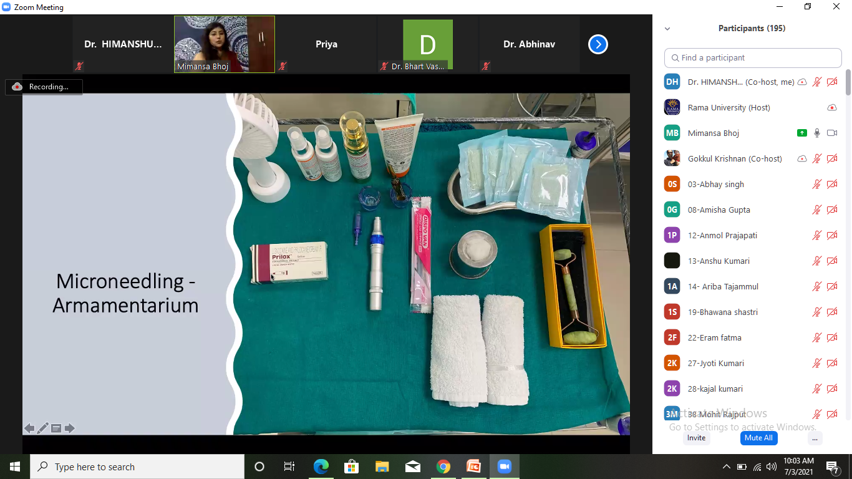Open the slide show menu icon

pos(56,428)
